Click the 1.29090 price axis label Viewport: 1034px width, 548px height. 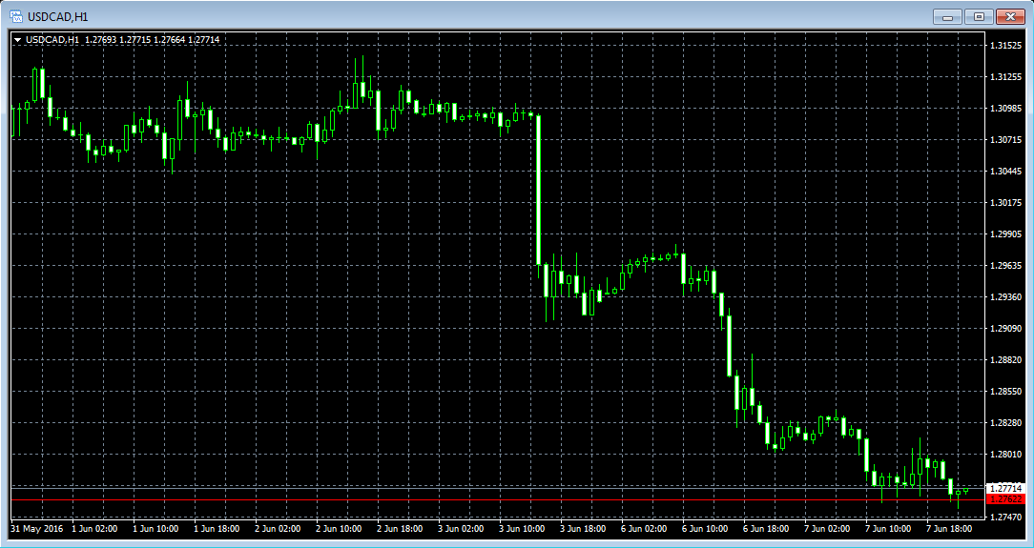click(1005, 328)
